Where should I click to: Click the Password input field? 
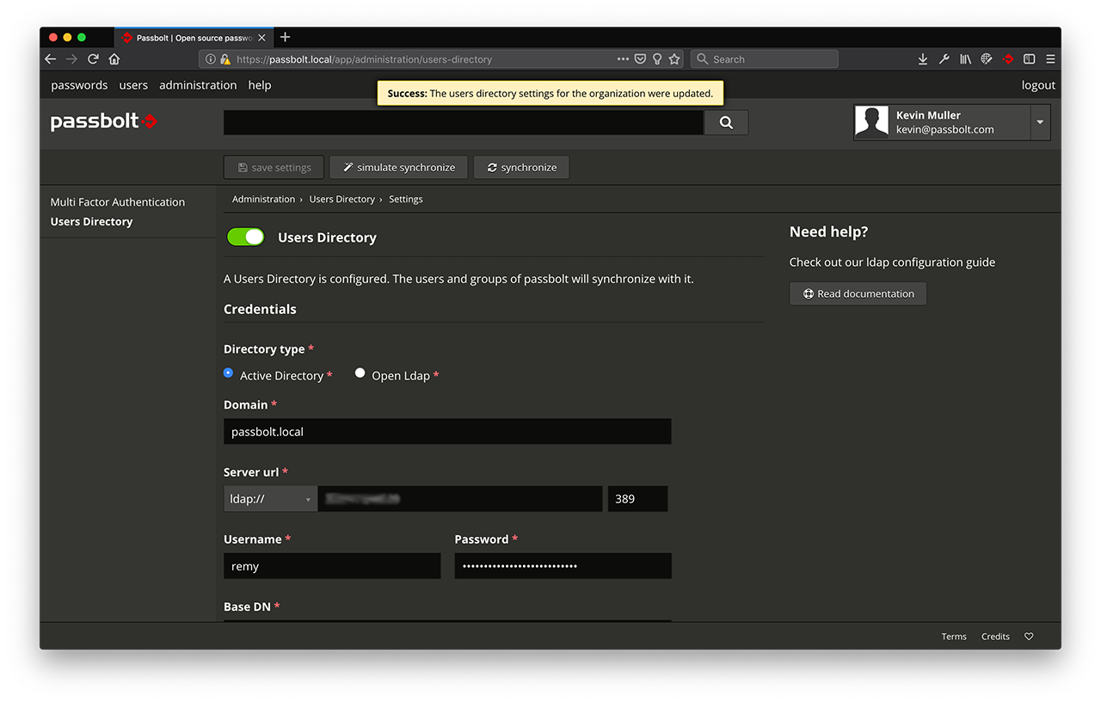coord(563,566)
